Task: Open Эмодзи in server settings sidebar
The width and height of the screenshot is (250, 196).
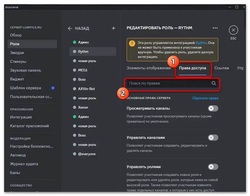Action: coord(17,53)
